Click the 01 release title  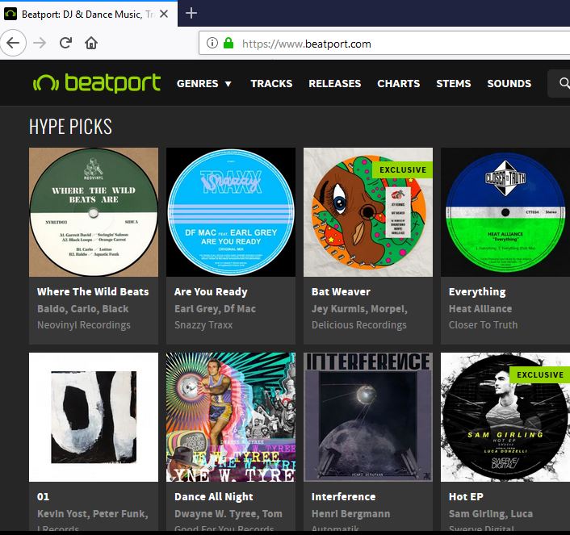[43, 497]
